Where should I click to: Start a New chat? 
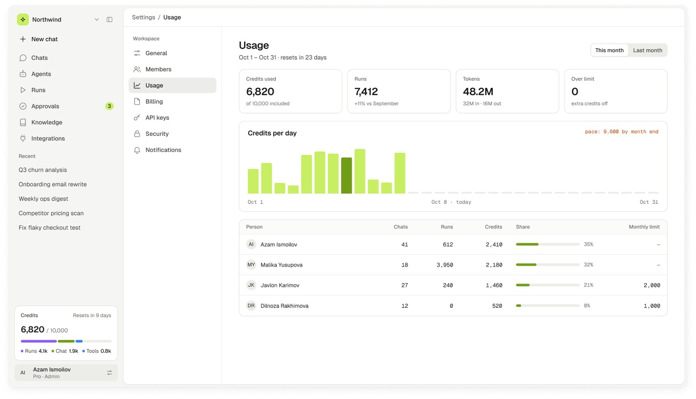66,39
